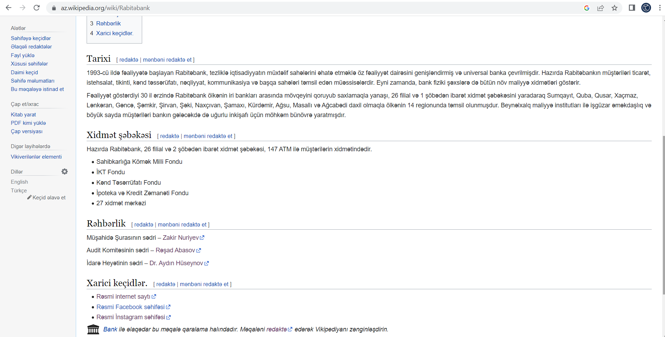Switch to Türkçe language version

(x=19, y=191)
